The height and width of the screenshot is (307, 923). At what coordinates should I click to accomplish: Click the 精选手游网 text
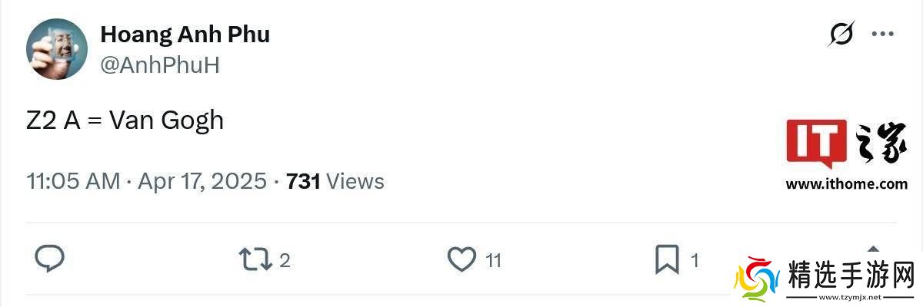click(x=851, y=274)
